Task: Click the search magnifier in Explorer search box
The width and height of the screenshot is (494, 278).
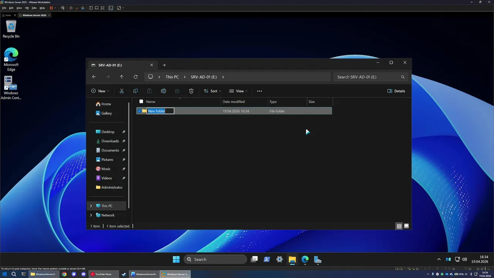Action: pyautogui.click(x=403, y=77)
